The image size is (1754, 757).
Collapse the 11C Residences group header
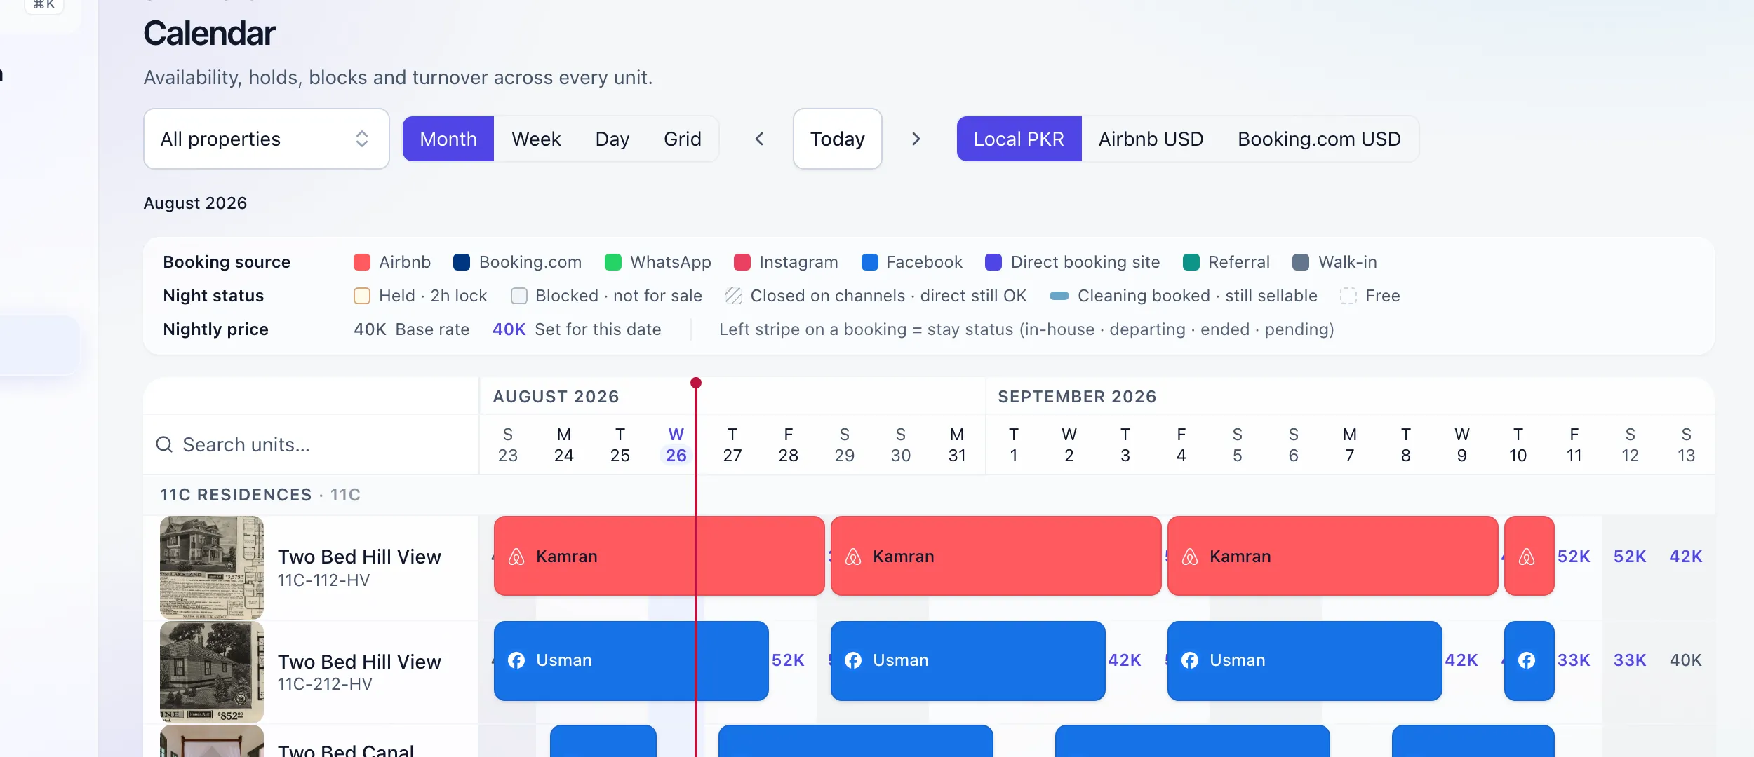click(260, 495)
